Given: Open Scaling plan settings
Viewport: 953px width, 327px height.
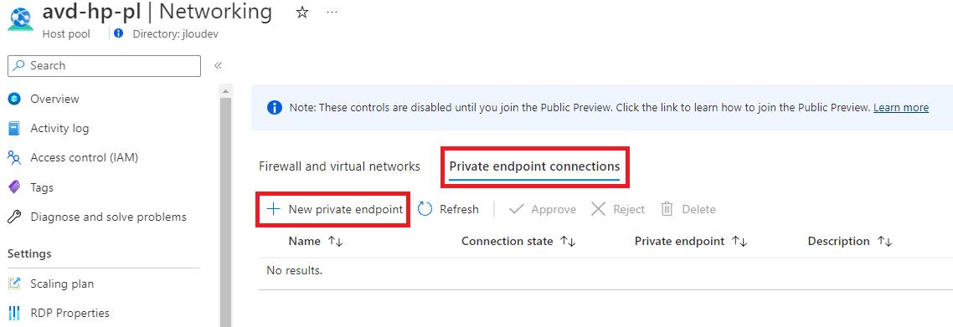Looking at the screenshot, I should click(62, 284).
